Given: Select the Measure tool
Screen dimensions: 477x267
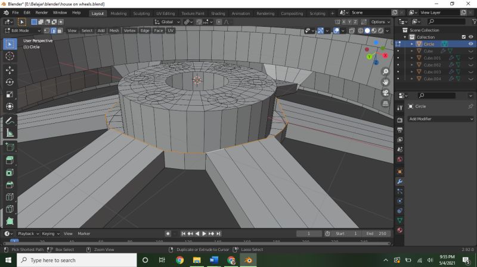Looking at the screenshot, I should coord(10,133).
